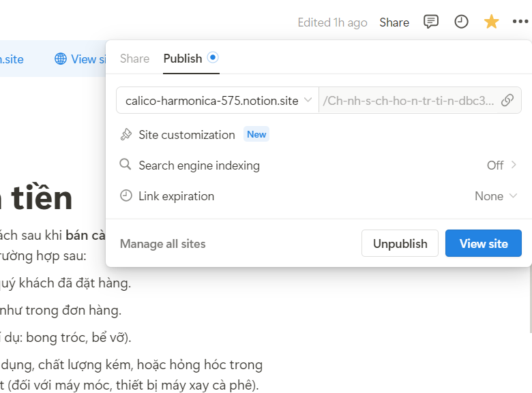Screen dimensions: 532x393
Task: Open page history clock icon
Action: [462, 22]
